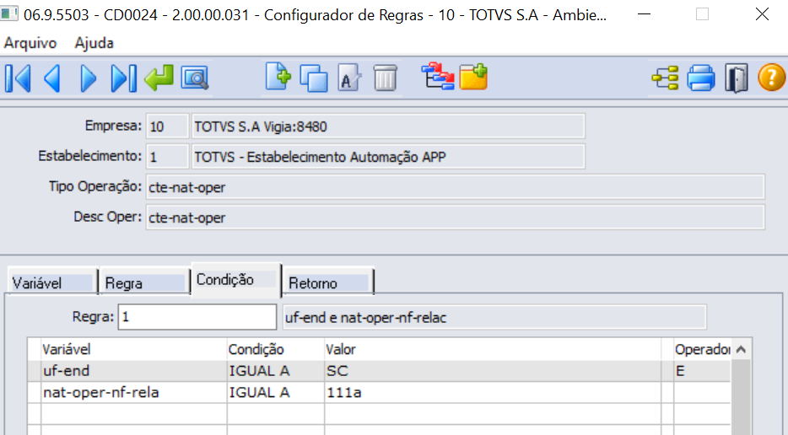The height and width of the screenshot is (435, 788).
Task: Click the IGUAL A cell in uf-end row
Action: [275, 371]
